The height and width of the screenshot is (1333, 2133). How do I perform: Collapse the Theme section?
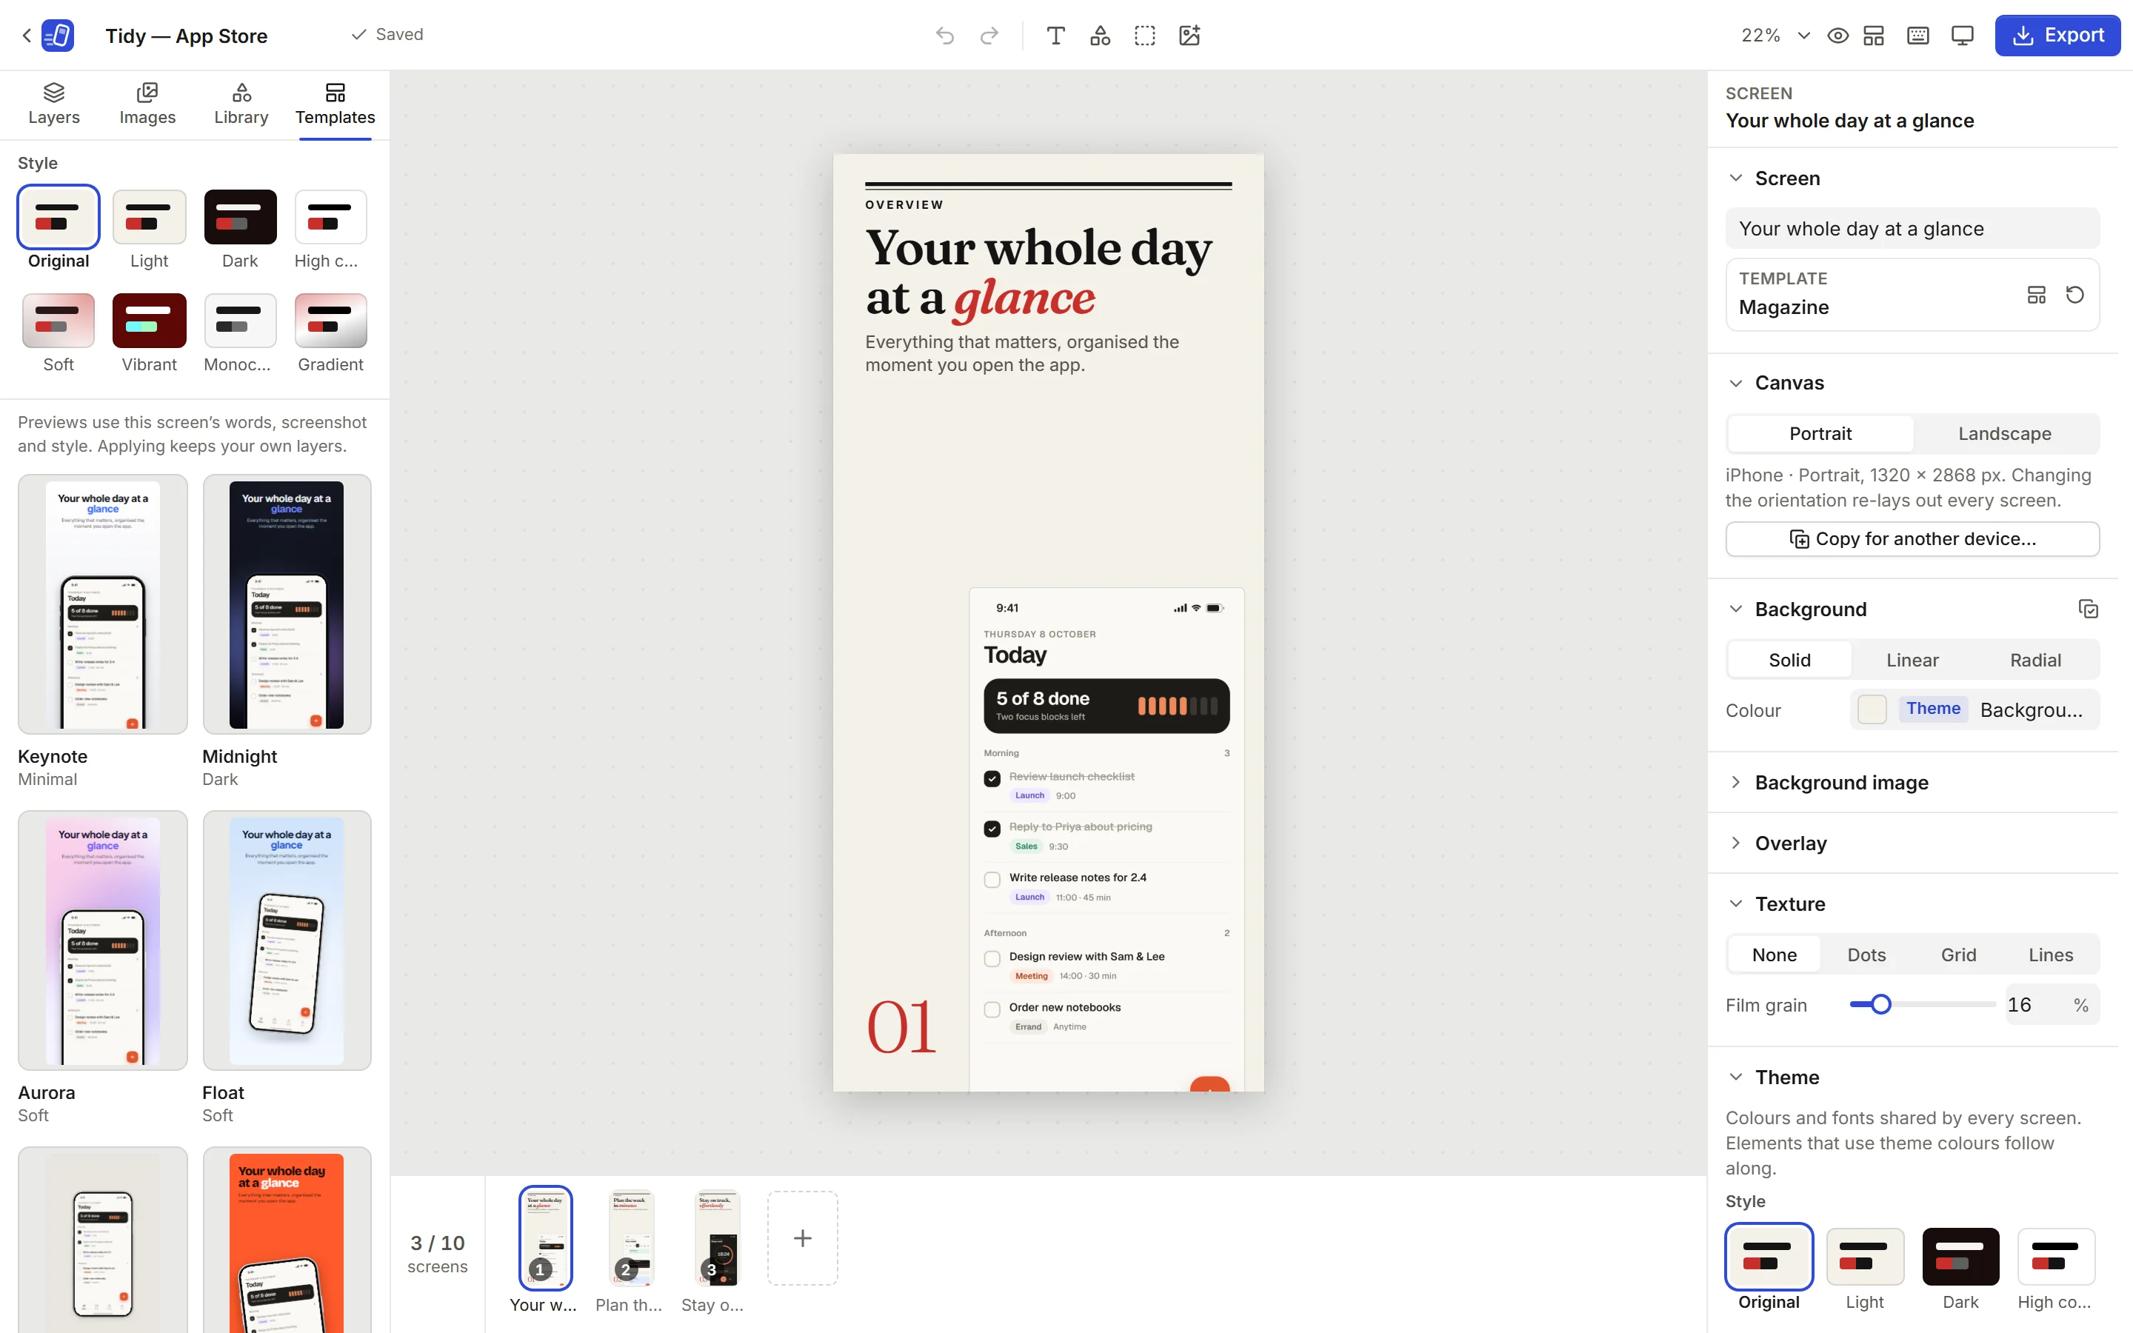click(x=1735, y=1077)
